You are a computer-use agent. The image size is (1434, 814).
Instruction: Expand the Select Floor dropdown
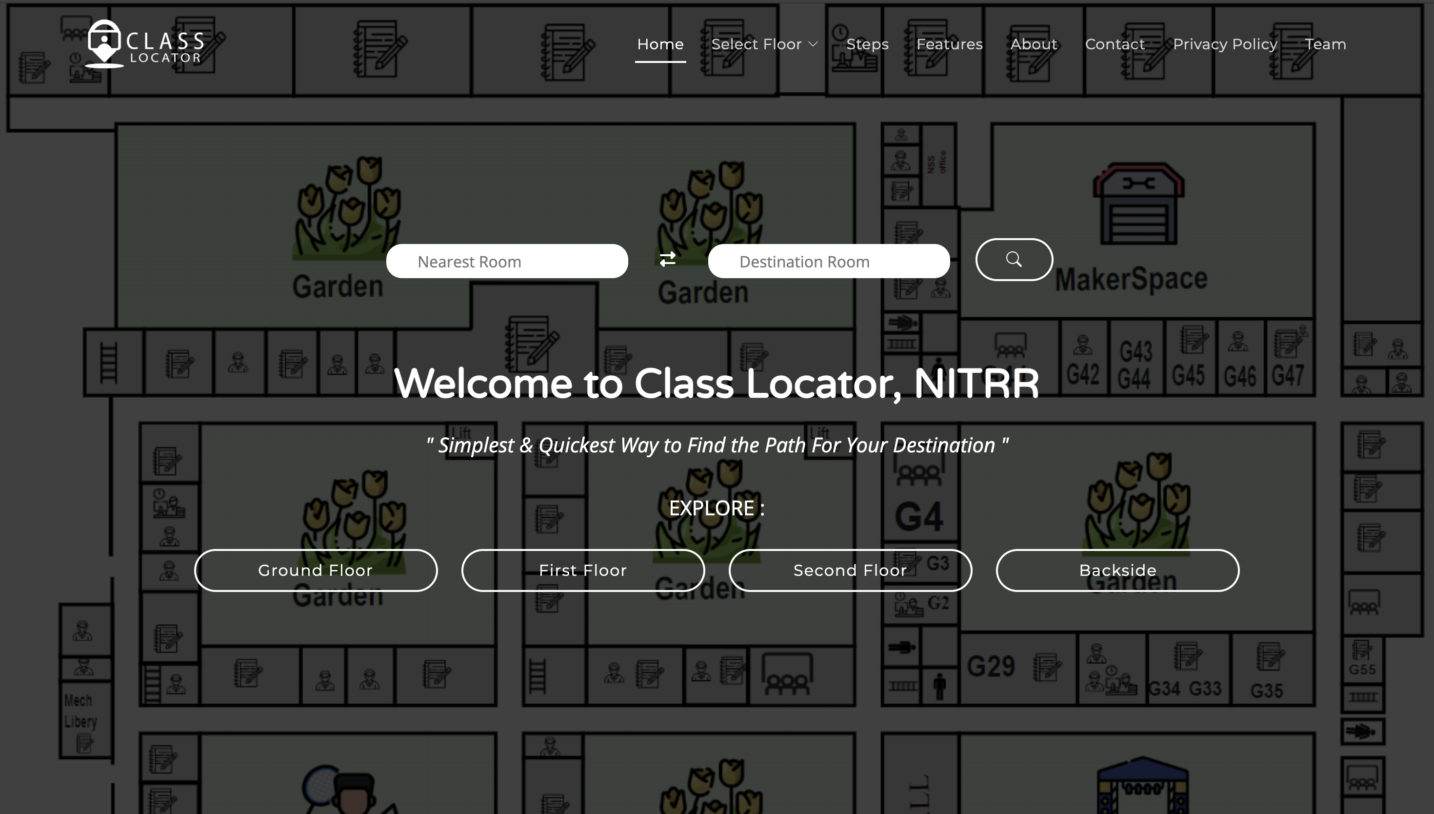click(x=757, y=44)
